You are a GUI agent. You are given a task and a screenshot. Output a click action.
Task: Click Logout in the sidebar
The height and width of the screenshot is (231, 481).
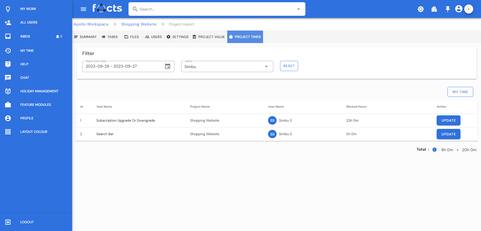27,222
